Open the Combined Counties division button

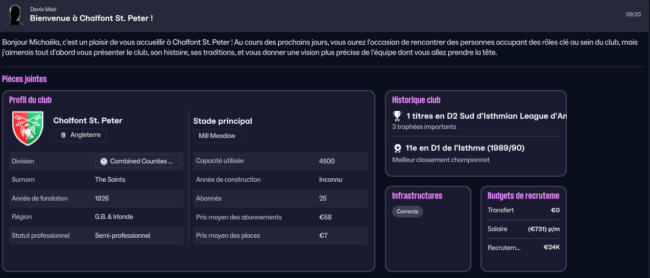(138, 161)
